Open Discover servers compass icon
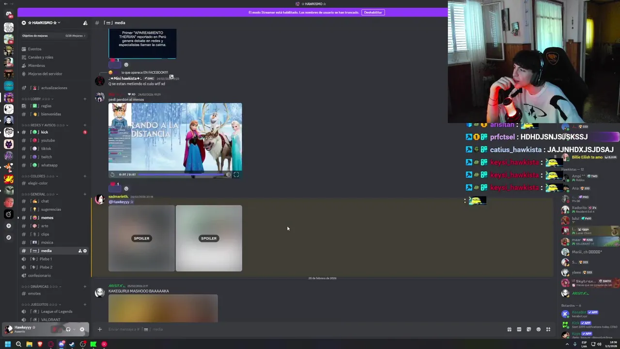Viewport: 620px width, 349px height. pyautogui.click(x=8, y=238)
